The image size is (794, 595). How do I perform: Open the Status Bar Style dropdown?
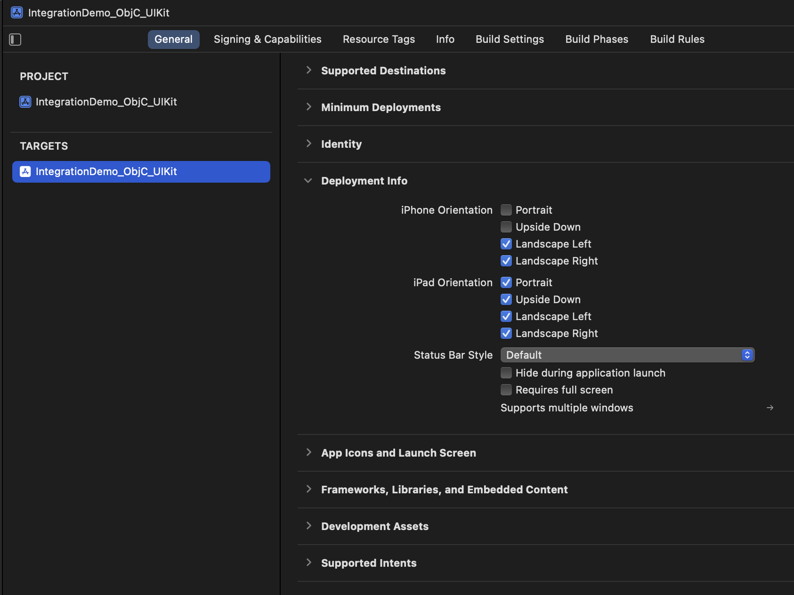[627, 355]
